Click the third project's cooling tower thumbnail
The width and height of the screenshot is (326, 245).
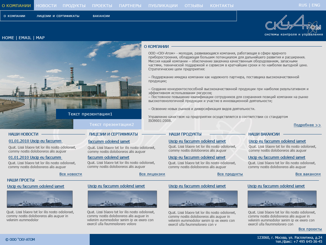click(203, 199)
